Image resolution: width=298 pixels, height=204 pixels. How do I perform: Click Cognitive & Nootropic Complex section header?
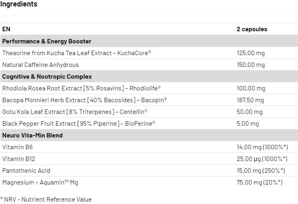click(149, 76)
